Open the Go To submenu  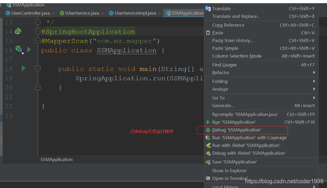pos(261,98)
